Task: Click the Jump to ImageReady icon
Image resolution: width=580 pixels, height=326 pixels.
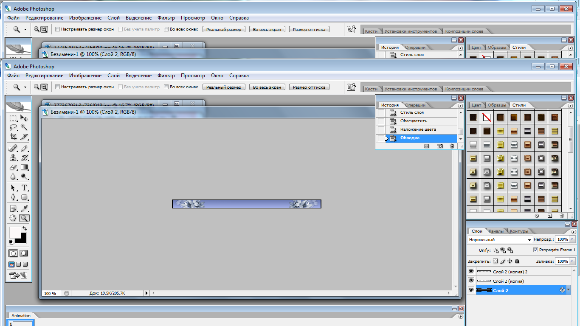Action: point(18,275)
